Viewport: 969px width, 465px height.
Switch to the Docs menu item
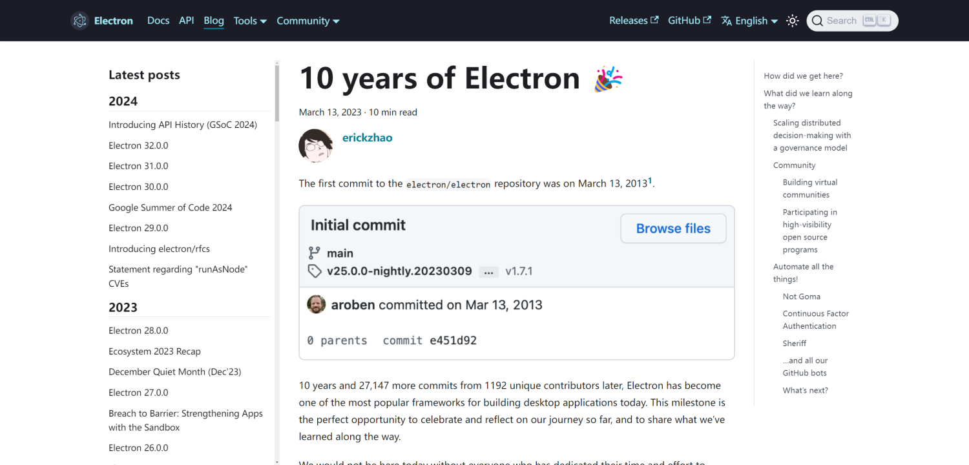pos(158,20)
